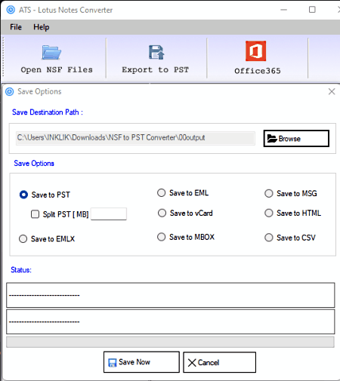Close the Save Options dialog

(332, 91)
